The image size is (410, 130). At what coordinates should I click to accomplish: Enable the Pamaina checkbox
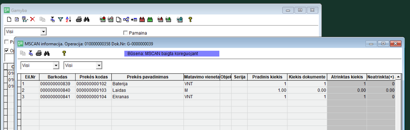point(125,33)
